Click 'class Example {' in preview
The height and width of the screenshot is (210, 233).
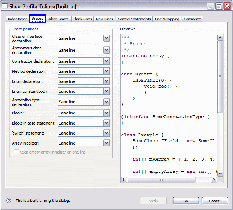click(x=142, y=135)
